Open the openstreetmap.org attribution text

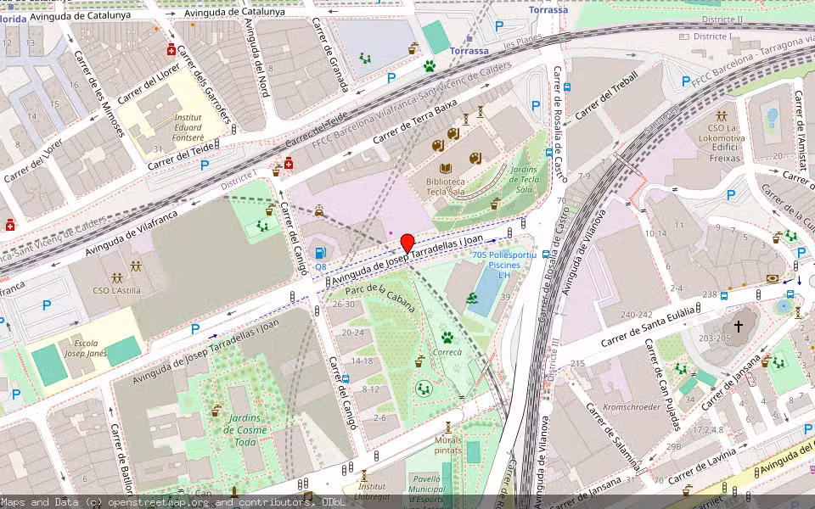click(173, 502)
